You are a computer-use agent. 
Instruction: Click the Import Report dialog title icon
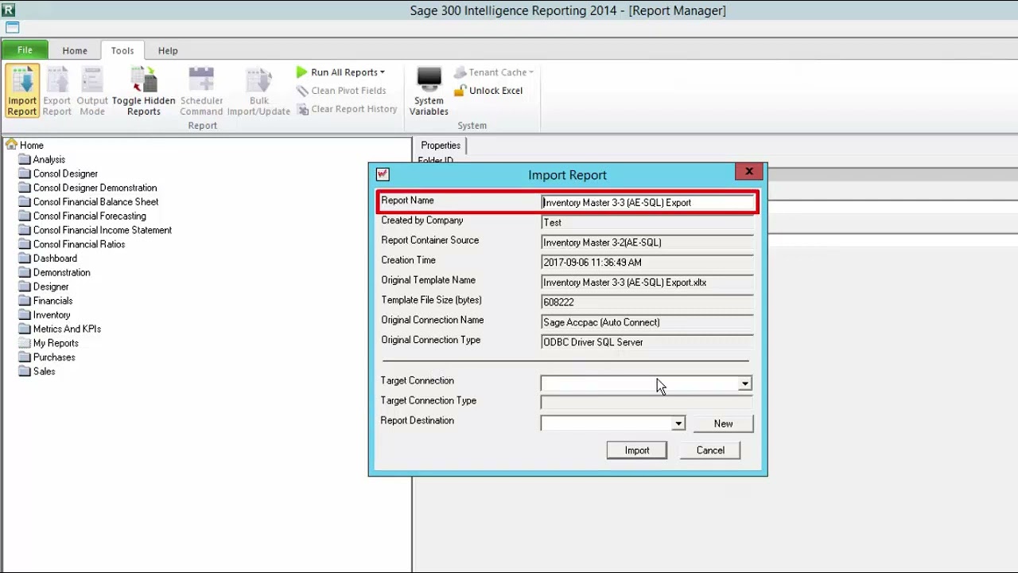pyautogui.click(x=383, y=174)
